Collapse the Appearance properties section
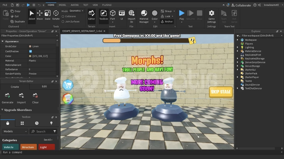Image resolution: width=284 pixels, height=159 pixels. (x=3, y=42)
